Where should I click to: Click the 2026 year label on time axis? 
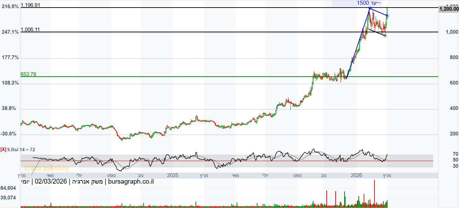pyautogui.click(x=357, y=175)
